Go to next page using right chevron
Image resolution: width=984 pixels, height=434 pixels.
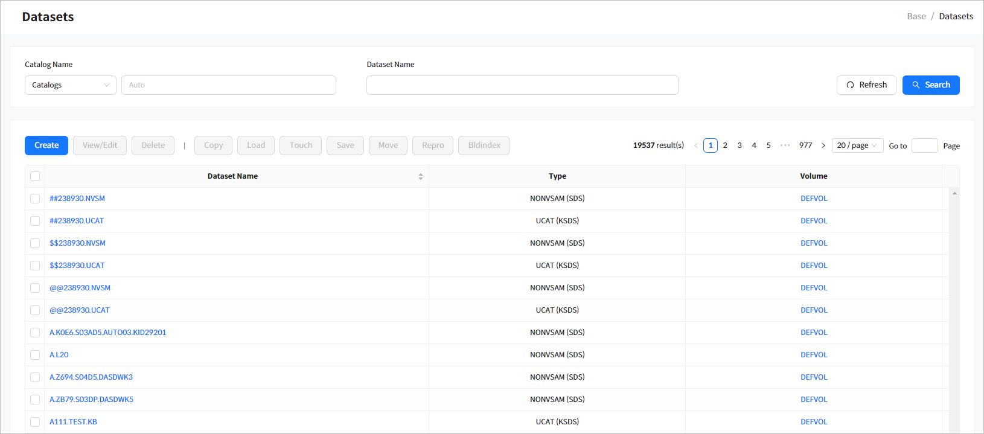(823, 145)
